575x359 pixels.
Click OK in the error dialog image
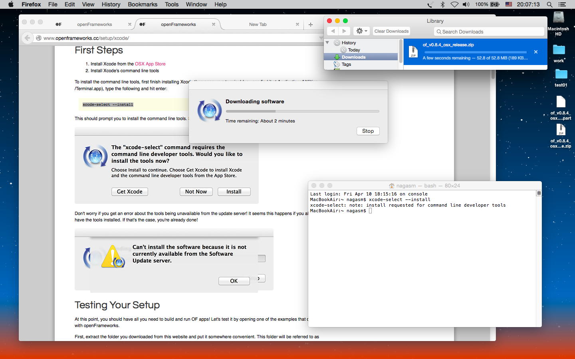pyautogui.click(x=234, y=281)
